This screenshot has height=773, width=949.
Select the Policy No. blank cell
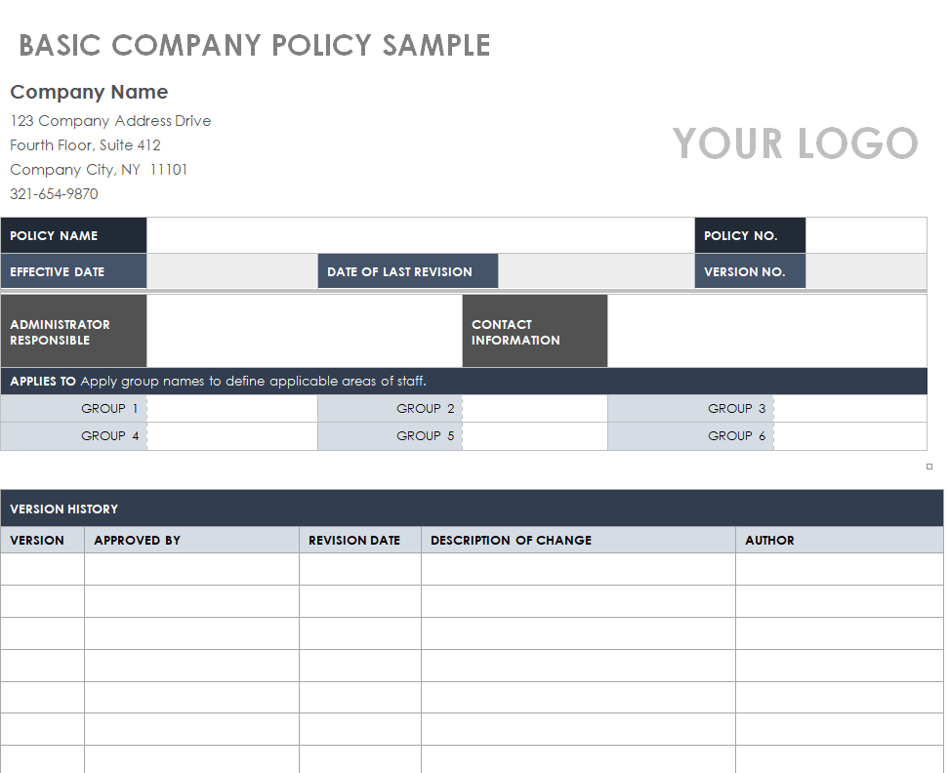point(865,235)
